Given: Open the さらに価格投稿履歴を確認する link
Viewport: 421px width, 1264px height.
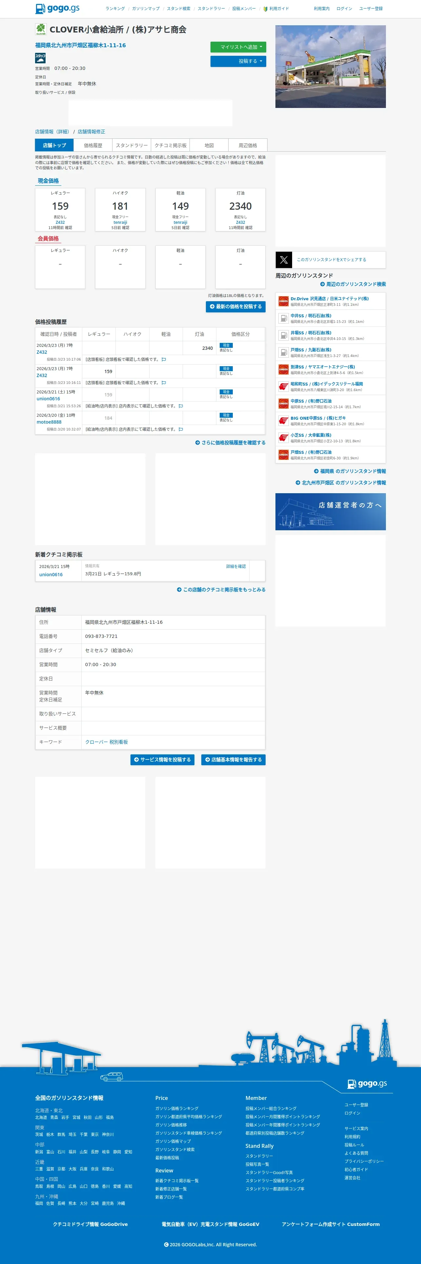Looking at the screenshot, I should point(231,443).
